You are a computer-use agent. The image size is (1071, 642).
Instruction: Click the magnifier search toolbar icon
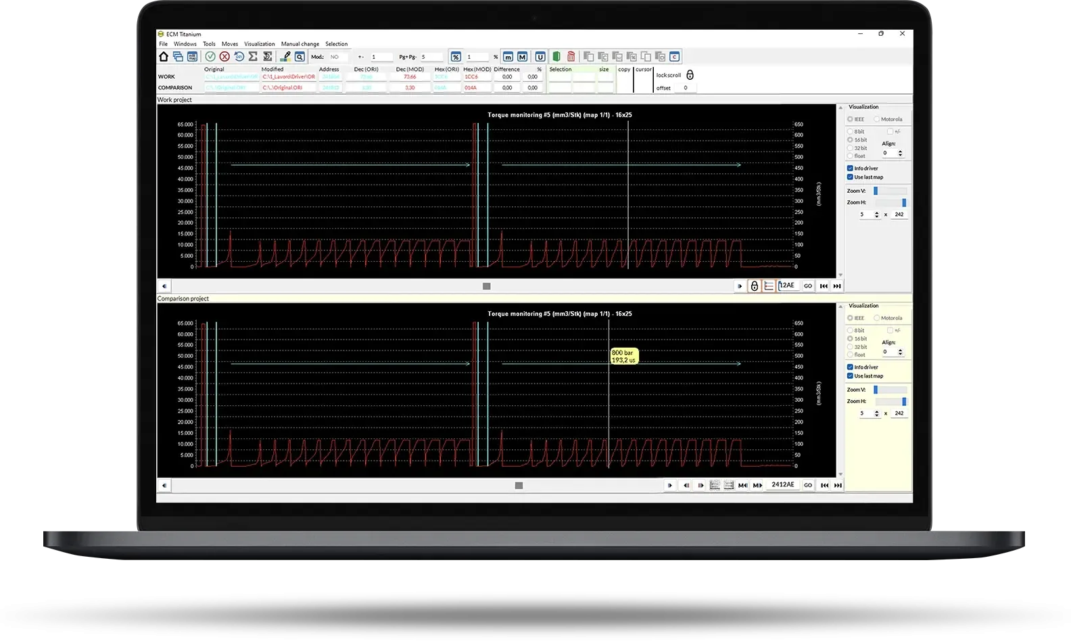[x=300, y=57]
